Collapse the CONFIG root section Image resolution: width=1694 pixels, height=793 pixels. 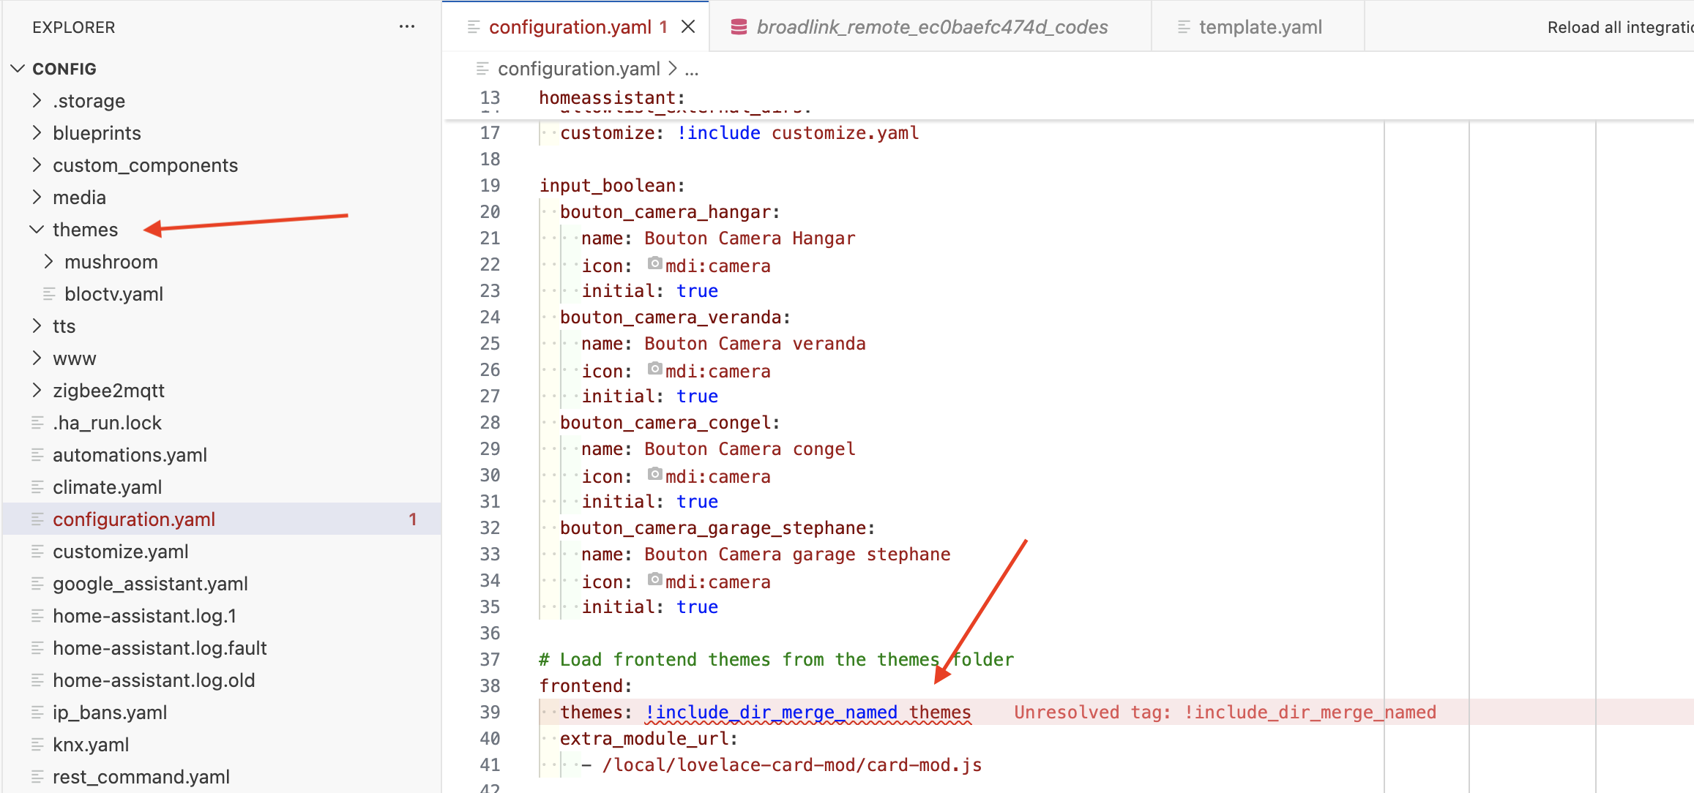pos(18,69)
